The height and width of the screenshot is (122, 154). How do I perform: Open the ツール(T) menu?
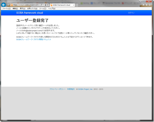pyautogui.click(x=43, y=8)
